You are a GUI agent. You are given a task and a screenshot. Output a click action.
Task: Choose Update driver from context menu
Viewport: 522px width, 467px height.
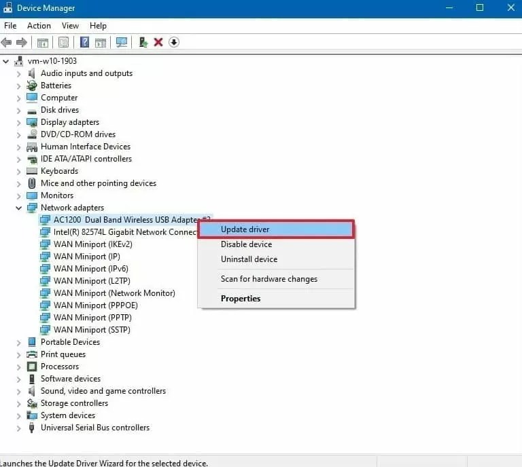click(276, 229)
